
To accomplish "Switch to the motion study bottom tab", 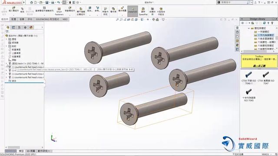I will 44,151.
